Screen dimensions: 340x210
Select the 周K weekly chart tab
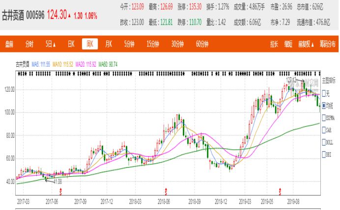[x=90, y=44]
